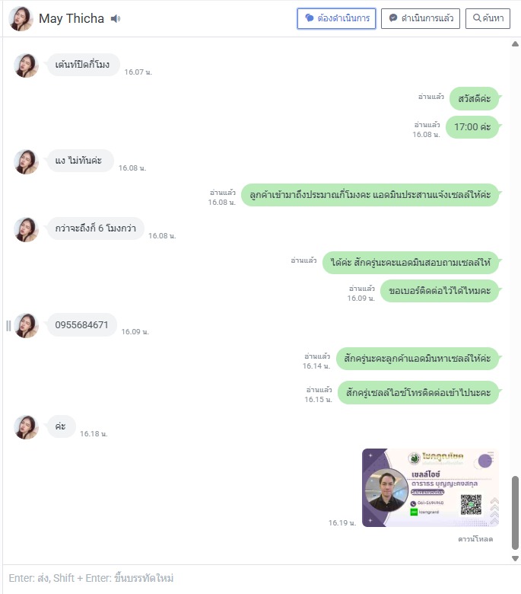The width and height of the screenshot is (521, 594).
Task: Mute notifications with the speaker icon
Action: click(x=116, y=18)
